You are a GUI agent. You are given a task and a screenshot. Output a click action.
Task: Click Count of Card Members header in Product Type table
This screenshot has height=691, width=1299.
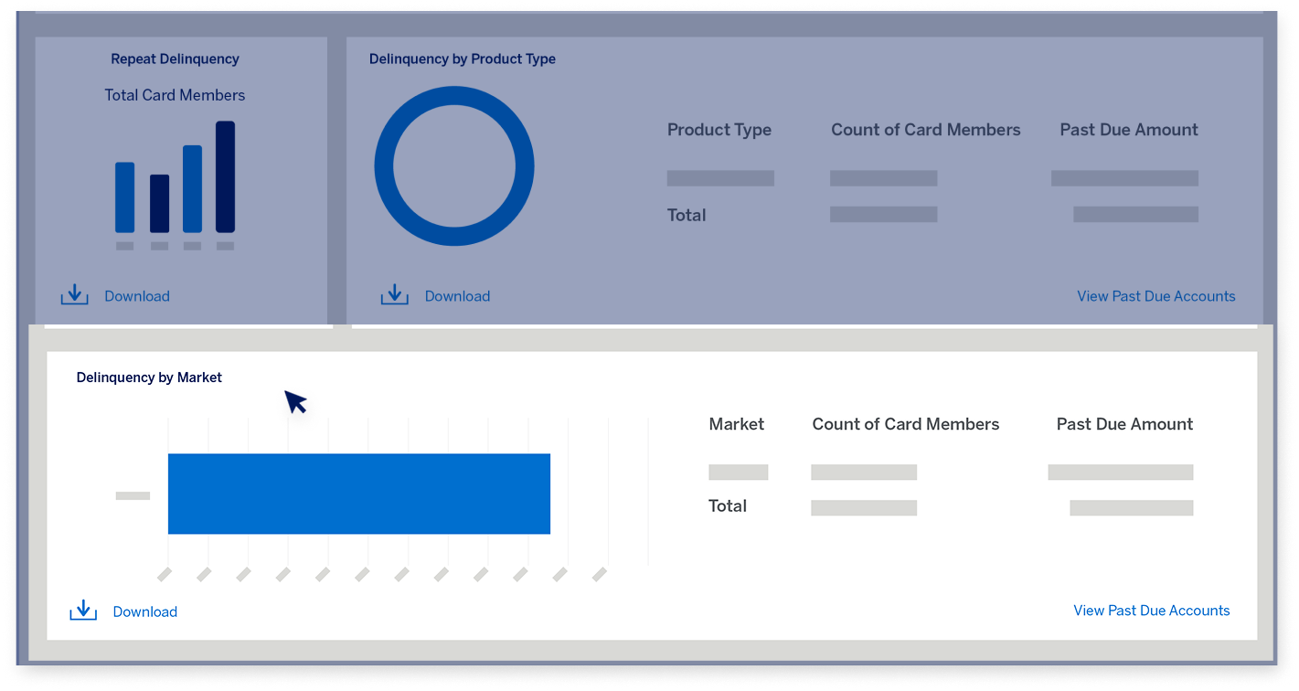point(925,130)
